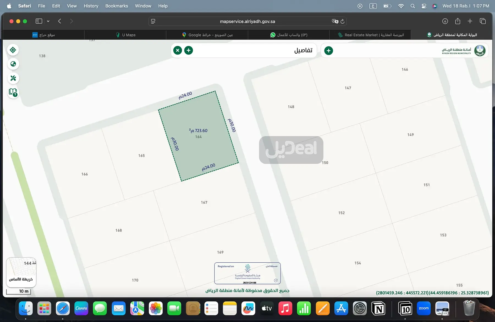Click the translate icon in address bar
The width and height of the screenshot is (495, 322).
tap(335, 21)
